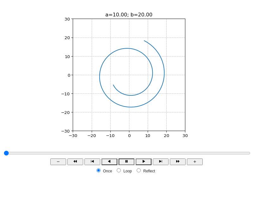Step back one frame
The height and width of the screenshot is (221, 253).
coord(92,162)
